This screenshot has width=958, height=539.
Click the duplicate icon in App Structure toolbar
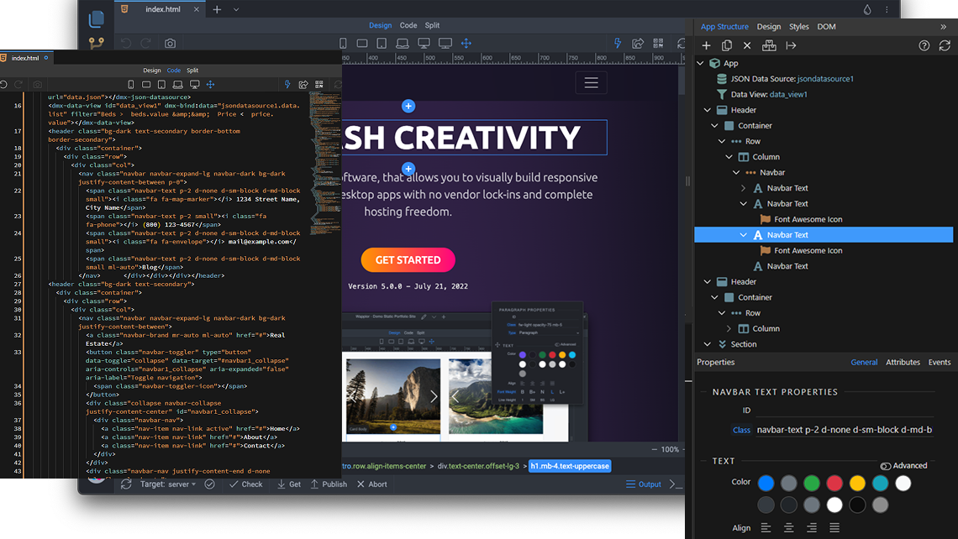pos(727,45)
